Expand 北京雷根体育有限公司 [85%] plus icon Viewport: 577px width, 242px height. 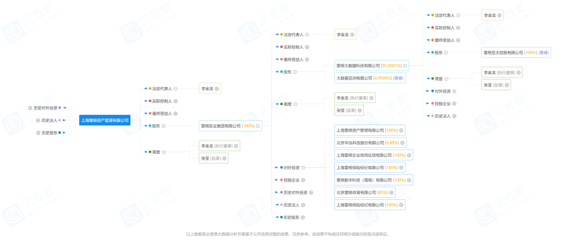click(392, 192)
